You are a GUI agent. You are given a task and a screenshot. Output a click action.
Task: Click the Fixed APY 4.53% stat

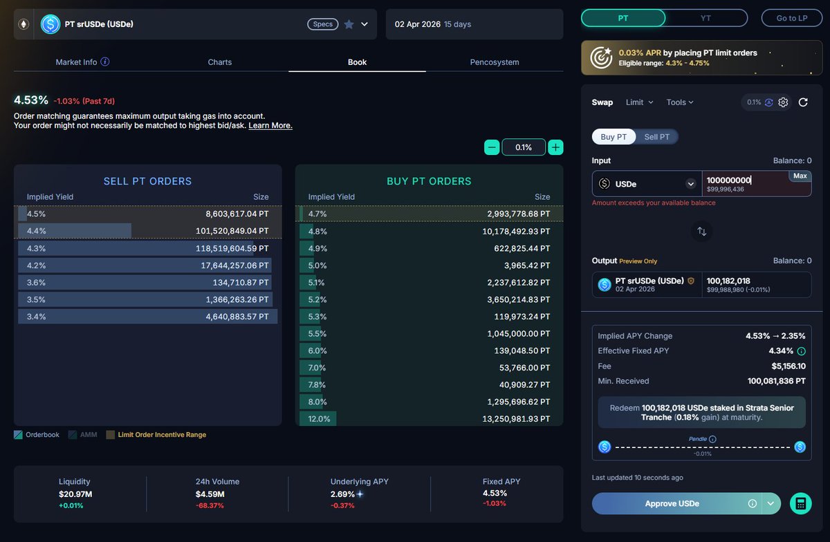click(x=501, y=494)
